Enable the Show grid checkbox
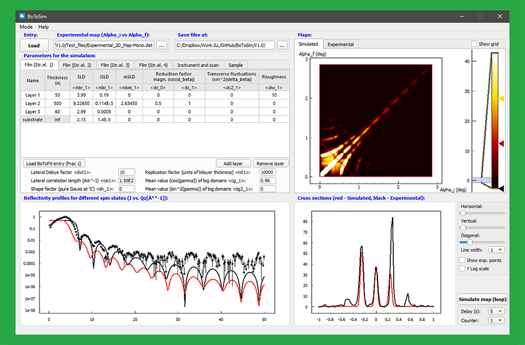Image resolution: width=525 pixels, height=345 pixels. pos(474,44)
